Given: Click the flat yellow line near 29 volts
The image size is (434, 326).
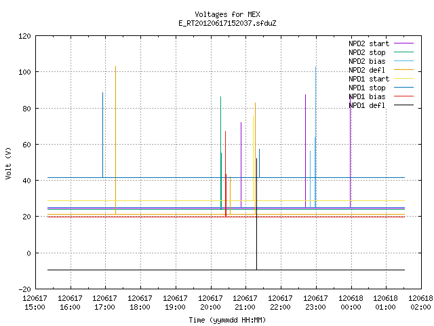Looking at the screenshot, I should [226, 200].
